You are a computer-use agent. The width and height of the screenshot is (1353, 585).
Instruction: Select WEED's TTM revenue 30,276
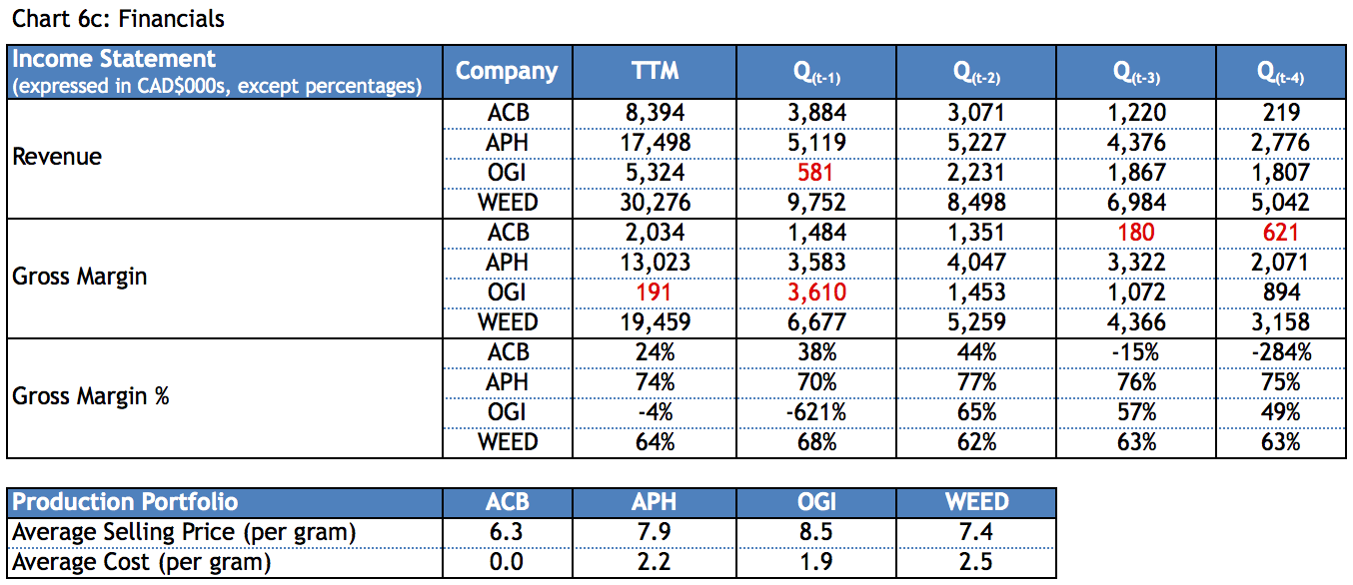[x=656, y=203]
